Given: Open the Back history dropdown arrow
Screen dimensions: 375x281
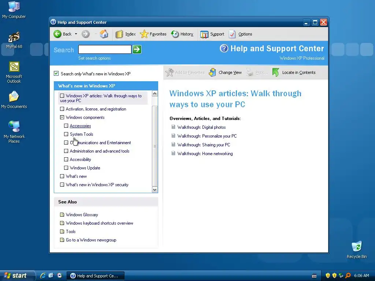Looking at the screenshot, I should tap(76, 34).
